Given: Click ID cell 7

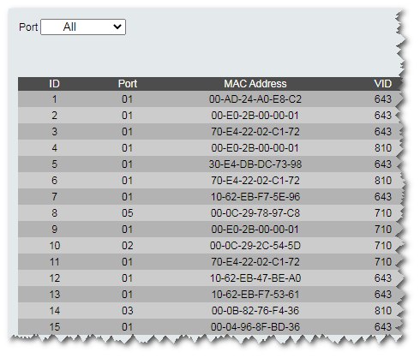Looking at the screenshot, I should pos(54,197).
